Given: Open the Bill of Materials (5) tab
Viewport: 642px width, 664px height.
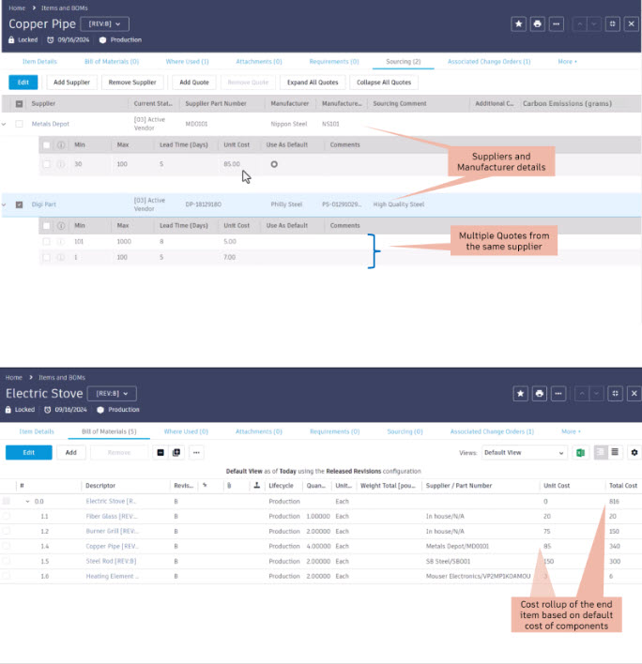Looking at the screenshot, I should click(109, 431).
